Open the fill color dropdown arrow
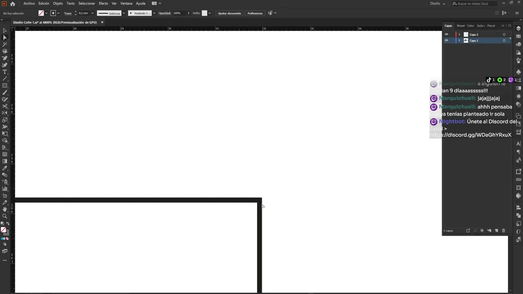 click(46, 13)
